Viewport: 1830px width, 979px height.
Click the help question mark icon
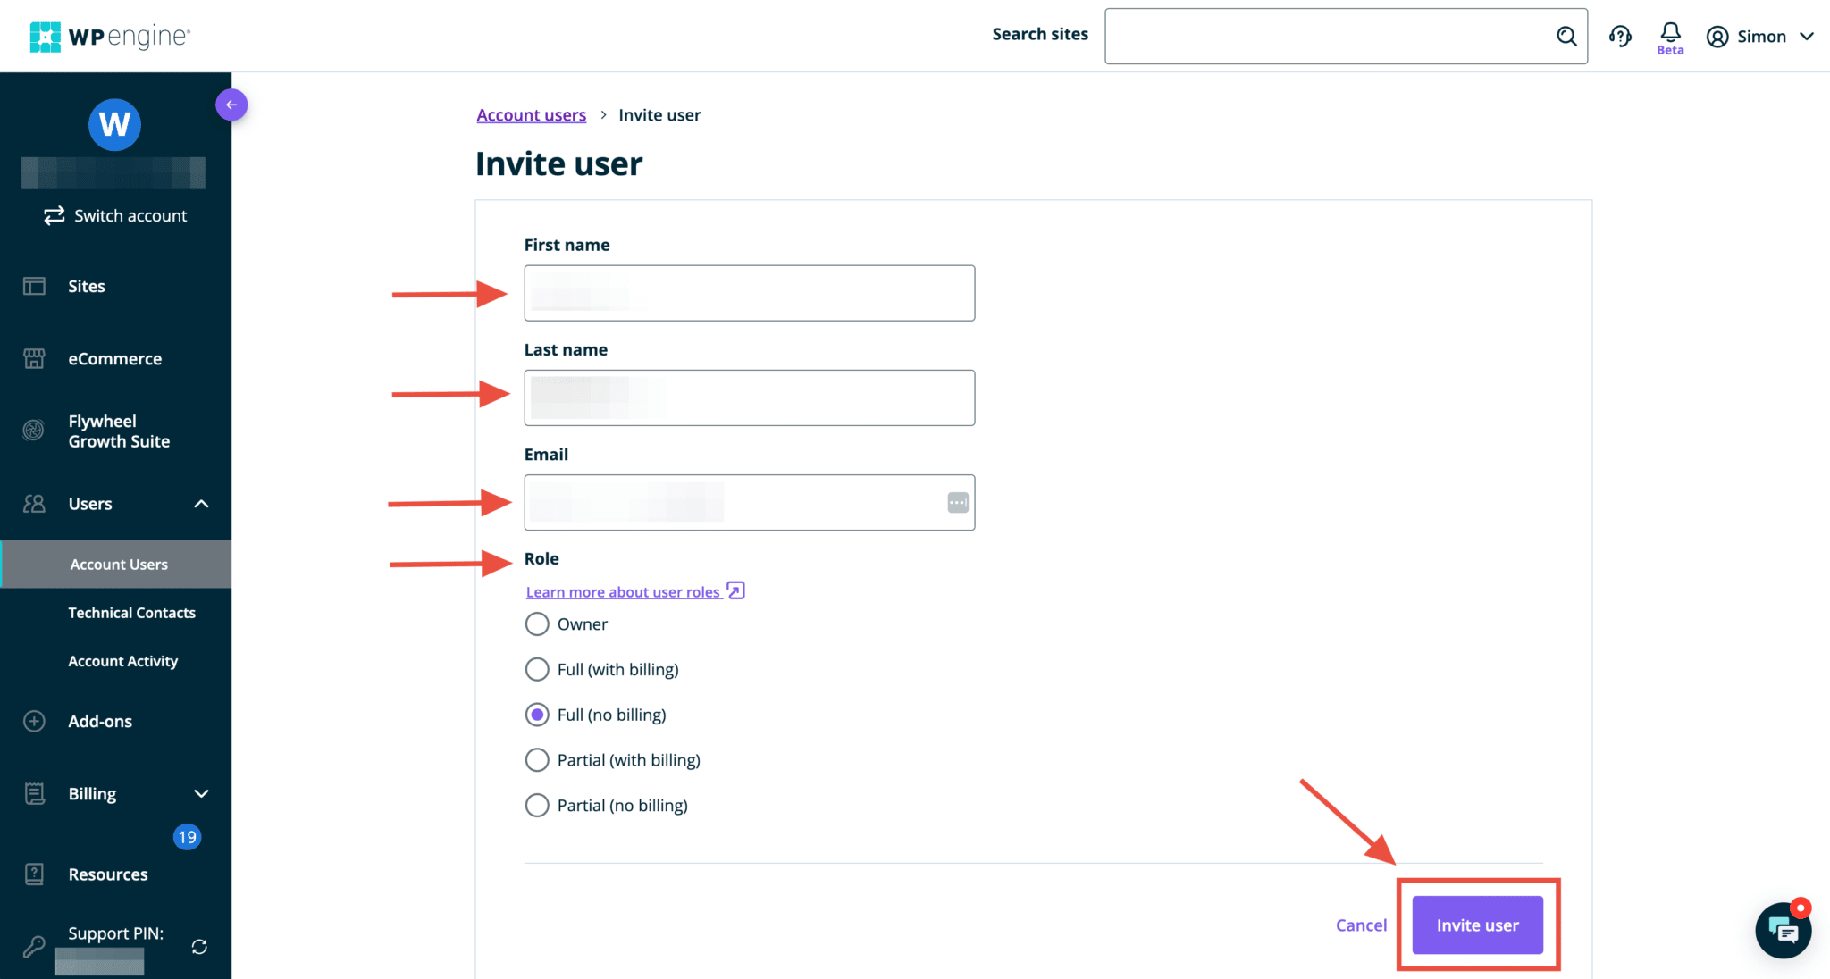tap(1620, 36)
